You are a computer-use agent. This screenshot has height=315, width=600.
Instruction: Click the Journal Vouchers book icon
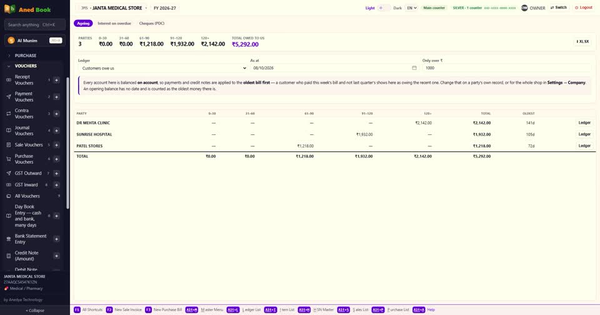(9, 131)
